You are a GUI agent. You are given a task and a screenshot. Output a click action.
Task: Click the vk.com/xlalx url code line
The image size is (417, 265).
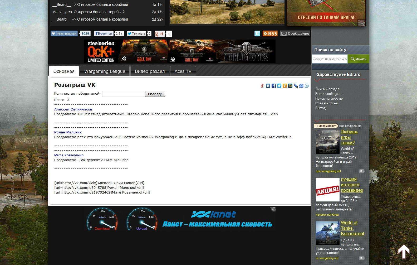[99, 183]
